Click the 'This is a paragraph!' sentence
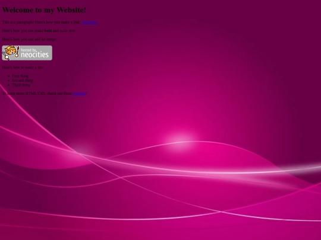This screenshot has height=240, width=321. [18, 23]
